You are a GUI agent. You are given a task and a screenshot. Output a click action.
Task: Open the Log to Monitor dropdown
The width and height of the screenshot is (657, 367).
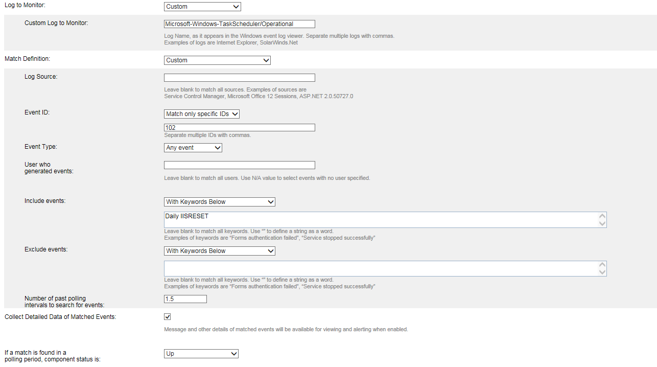click(x=202, y=7)
